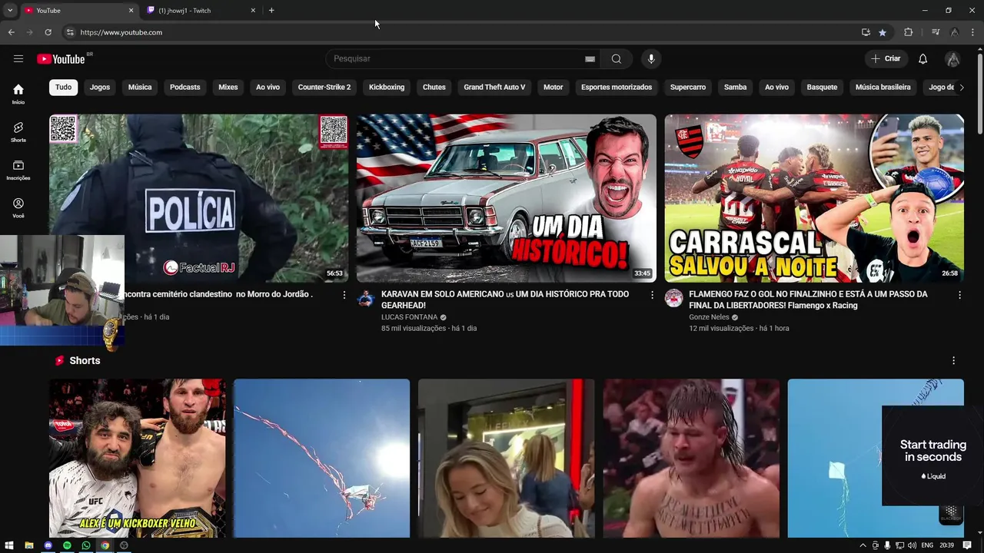Select the Supercarro filter chip
The height and width of the screenshot is (553, 984).
(x=688, y=88)
